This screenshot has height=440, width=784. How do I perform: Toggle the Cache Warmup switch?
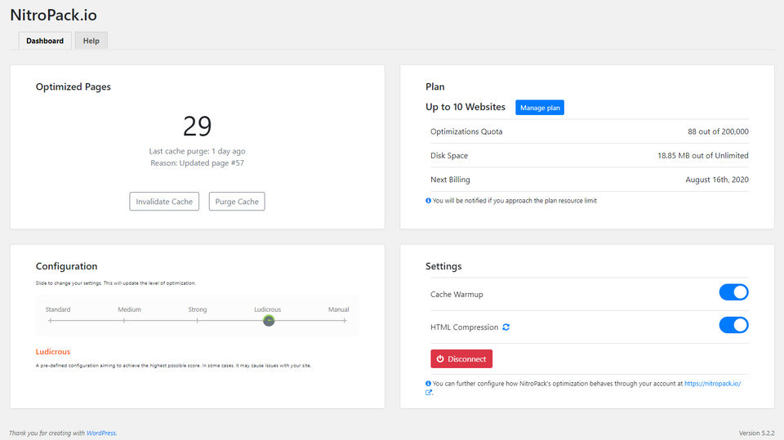click(x=733, y=292)
